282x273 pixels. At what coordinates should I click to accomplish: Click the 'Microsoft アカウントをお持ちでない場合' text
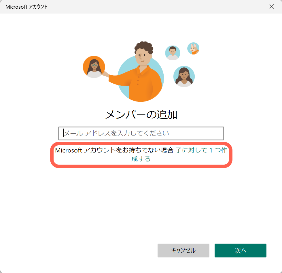[114, 150]
